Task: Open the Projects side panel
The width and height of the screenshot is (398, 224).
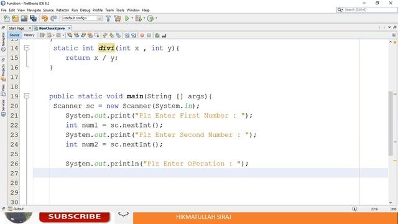Action: coord(3,72)
